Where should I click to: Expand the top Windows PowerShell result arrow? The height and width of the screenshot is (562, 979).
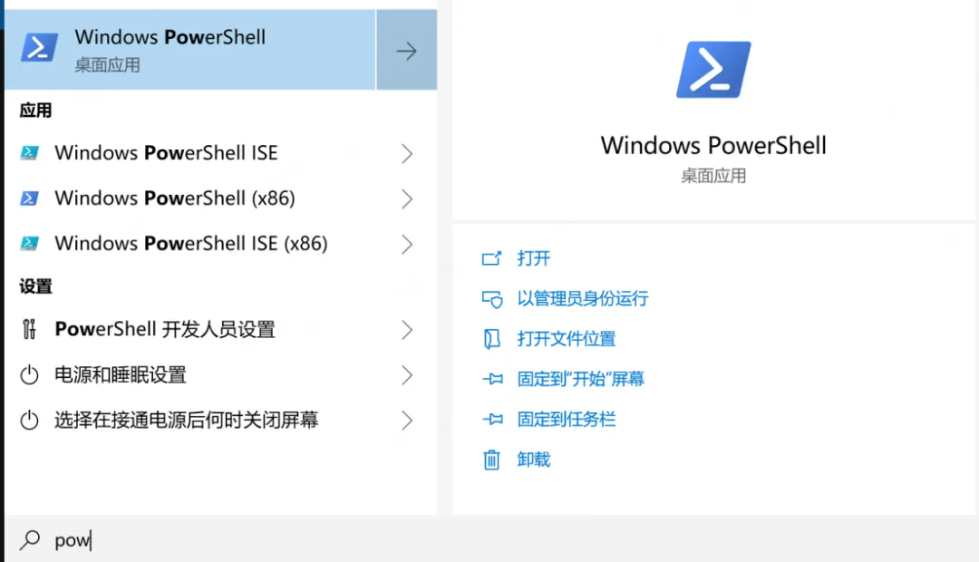406,51
